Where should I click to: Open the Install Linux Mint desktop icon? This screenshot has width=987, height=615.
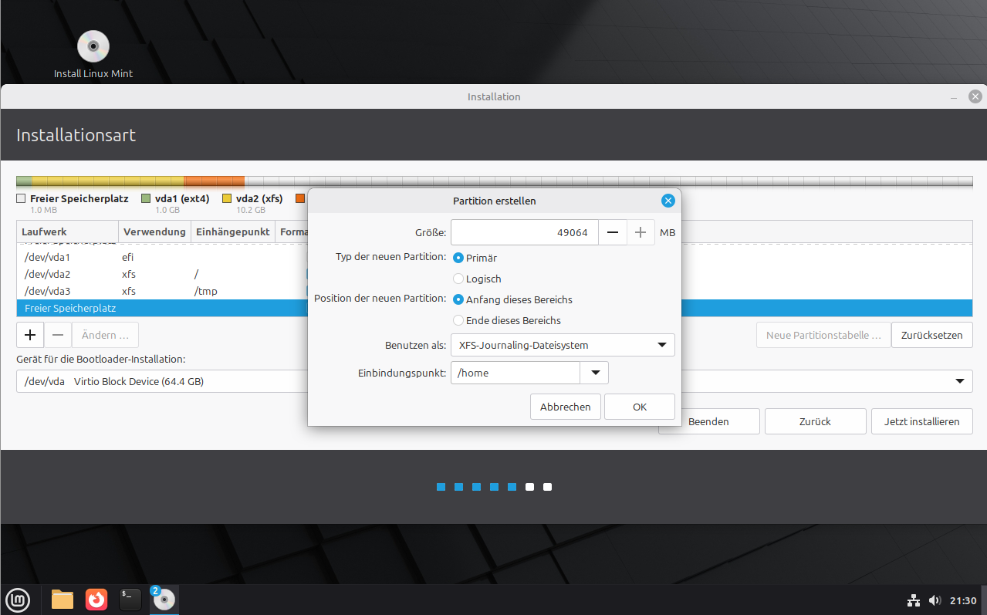(x=93, y=48)
